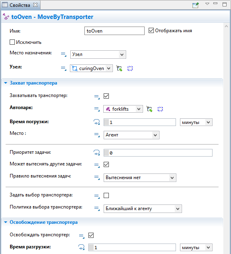Toggle static/dynamic switch for Время погрузки
231x254 pixels.
[97, 122]
